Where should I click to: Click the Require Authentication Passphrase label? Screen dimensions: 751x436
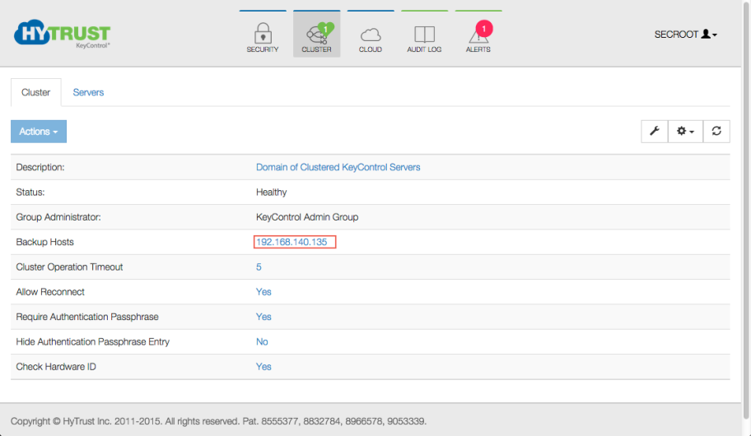point(87,317)
